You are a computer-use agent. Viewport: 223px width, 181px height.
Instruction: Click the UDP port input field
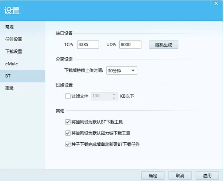[130, 45]
